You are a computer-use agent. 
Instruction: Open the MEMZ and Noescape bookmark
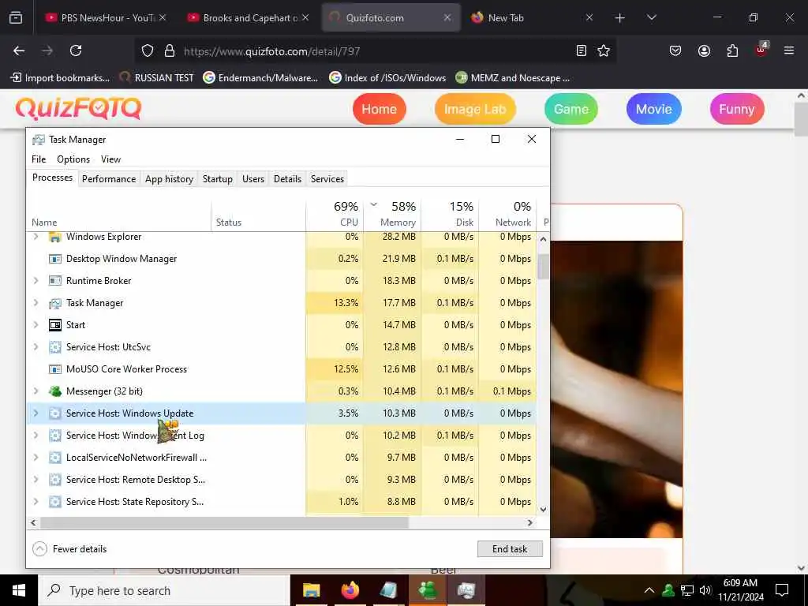[x=513, y=78]
